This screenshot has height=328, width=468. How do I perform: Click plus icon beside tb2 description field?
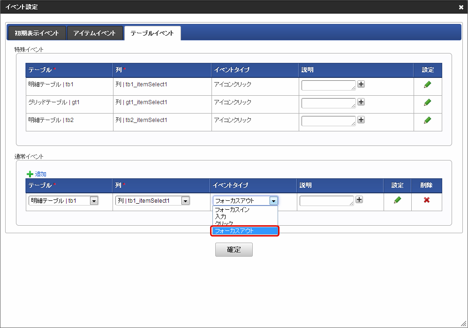click(361, 120)
